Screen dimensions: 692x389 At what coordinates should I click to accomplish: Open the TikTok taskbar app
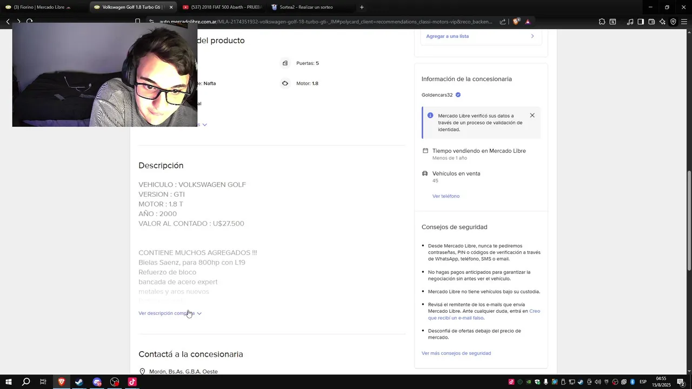click(132, 382)
